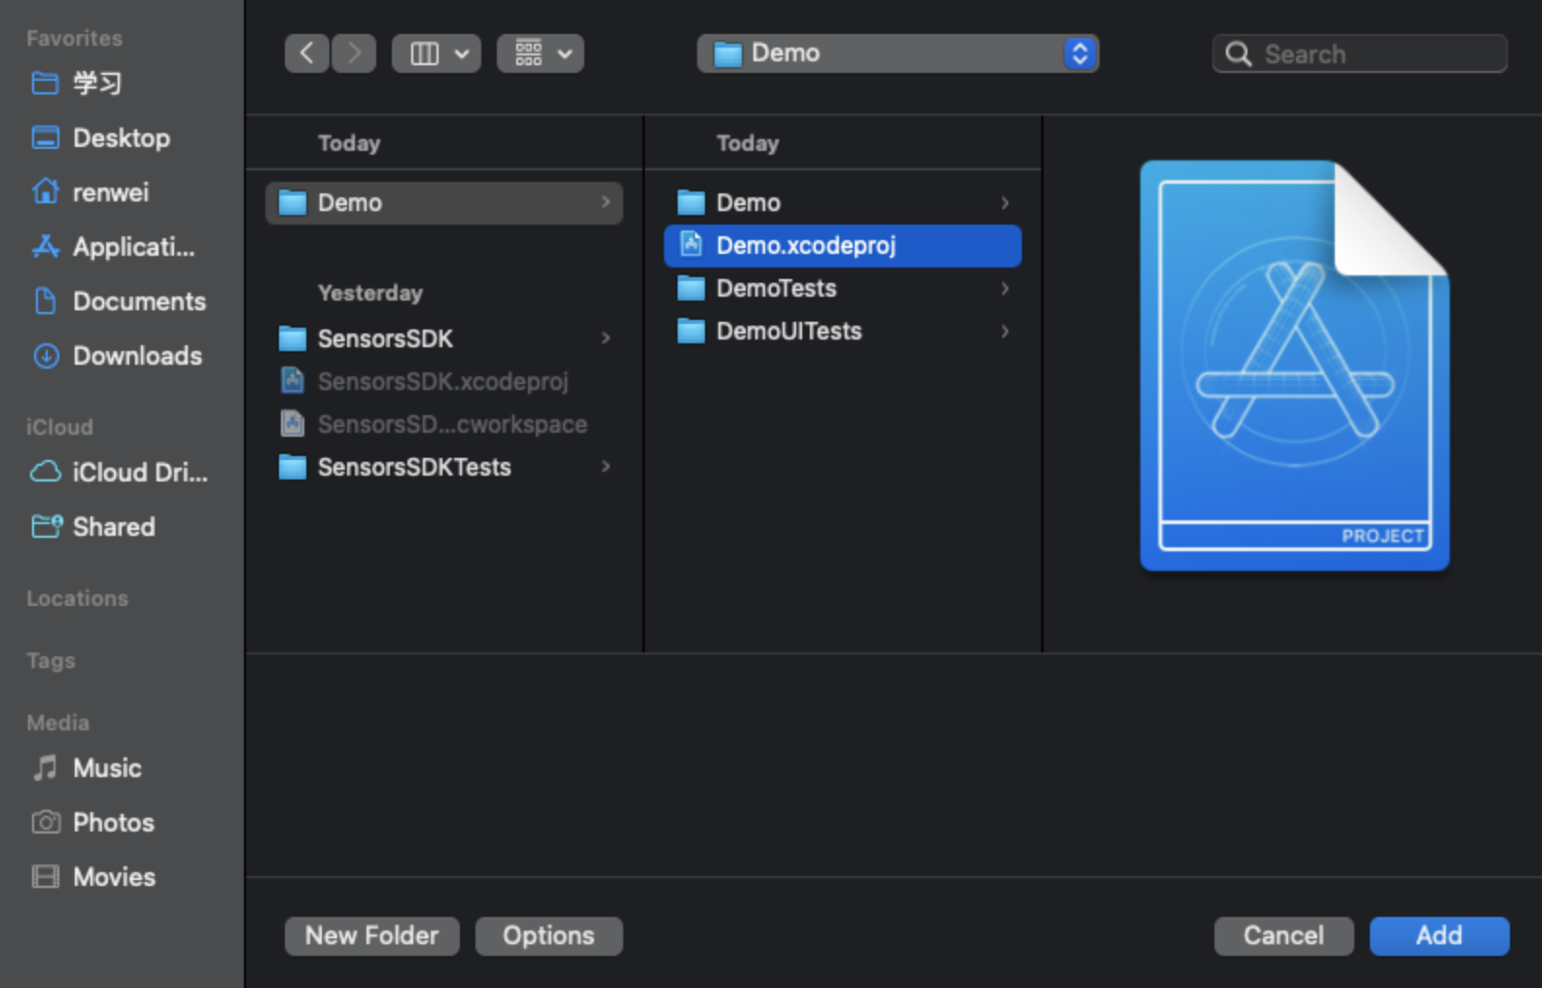This screenshot has height=988, width=1542.
Task: Add the selected project
Action: click(1439, 935)
